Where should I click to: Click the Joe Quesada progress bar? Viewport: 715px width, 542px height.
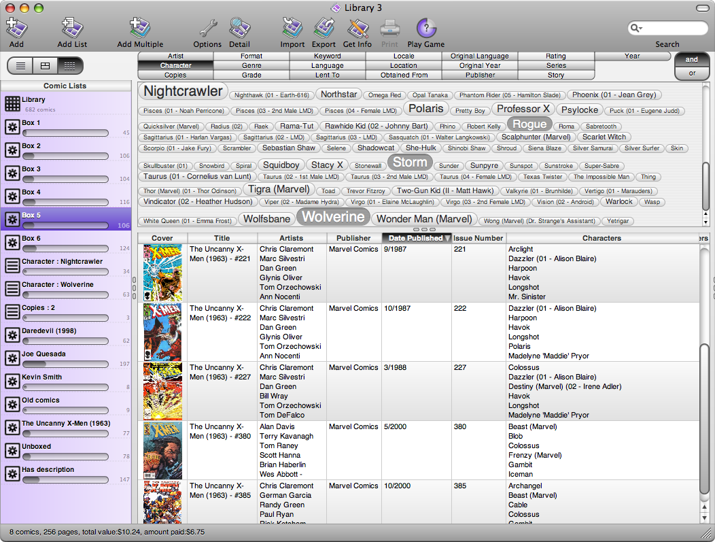pos(66,364)
